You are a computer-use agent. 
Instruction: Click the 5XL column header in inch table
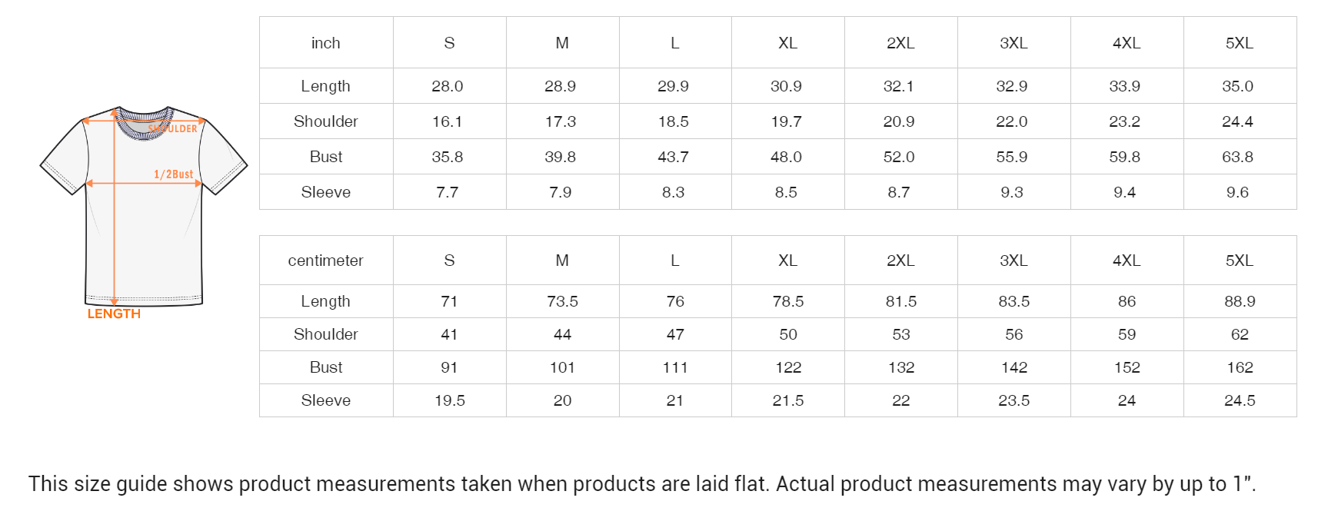pos(1239,43)
